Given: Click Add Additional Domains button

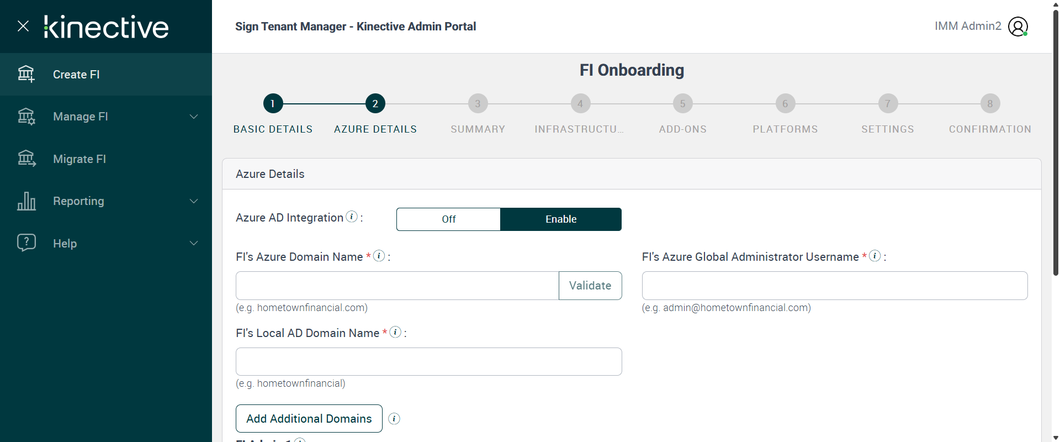Looking at the screenshot, I should pyautogui.click(x=309, y=419).
